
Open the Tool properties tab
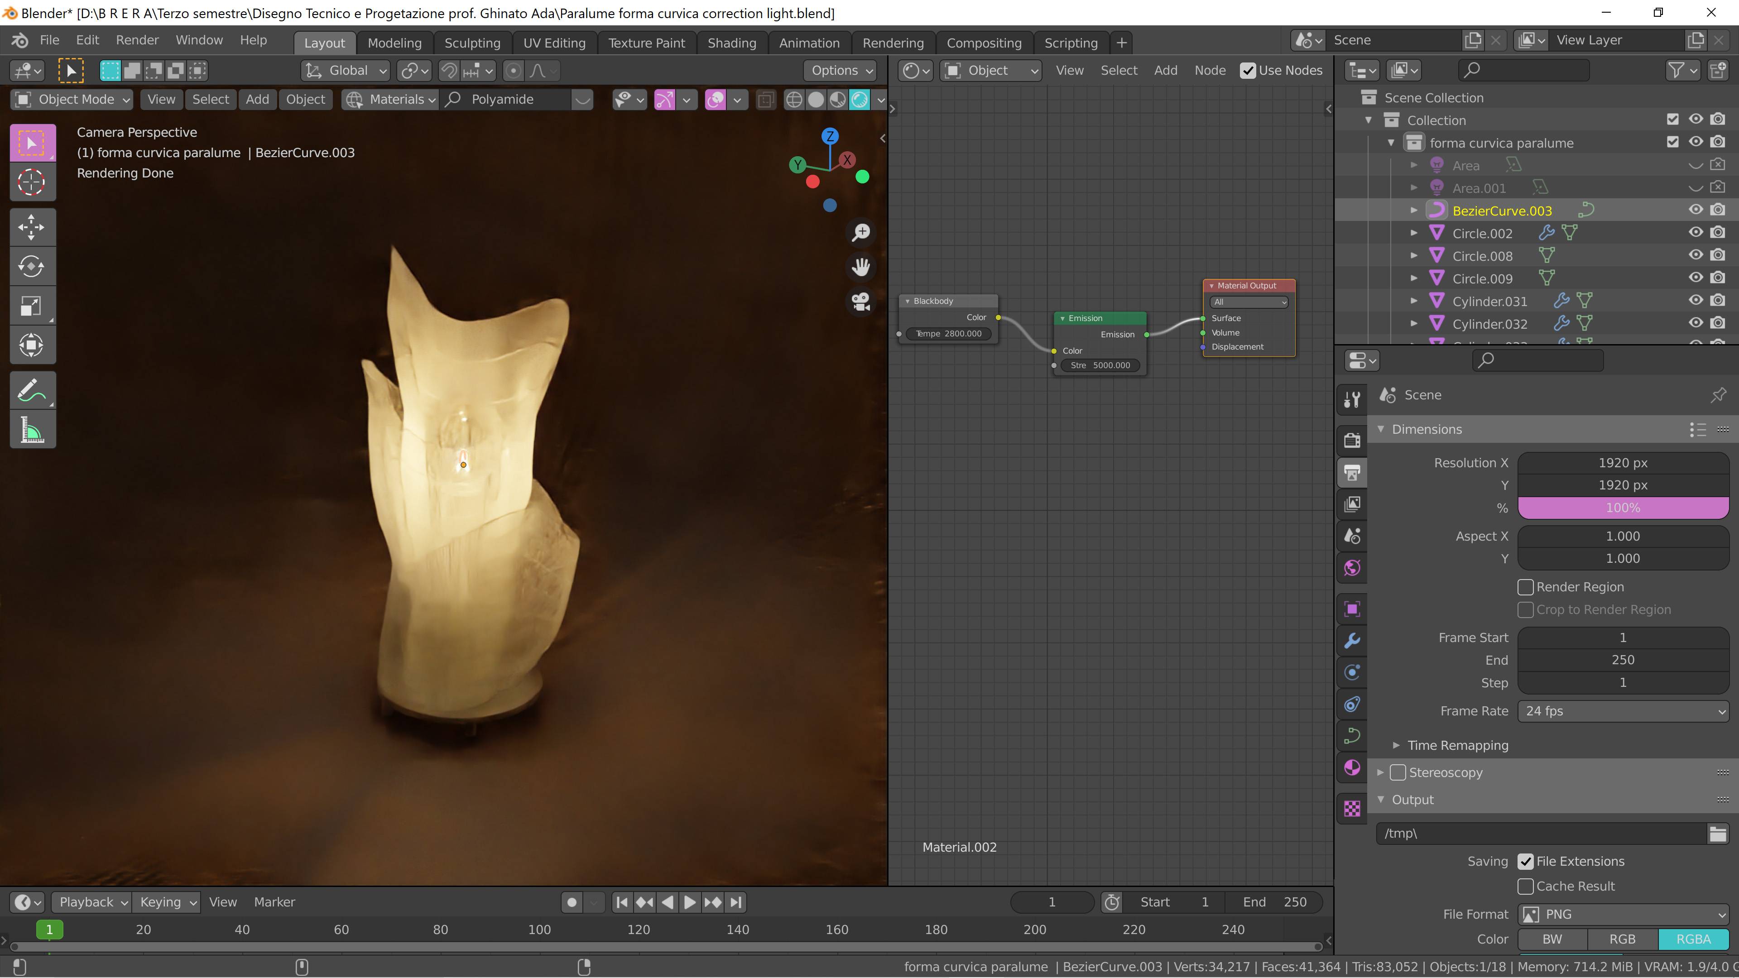click(x=1351, y=399)
